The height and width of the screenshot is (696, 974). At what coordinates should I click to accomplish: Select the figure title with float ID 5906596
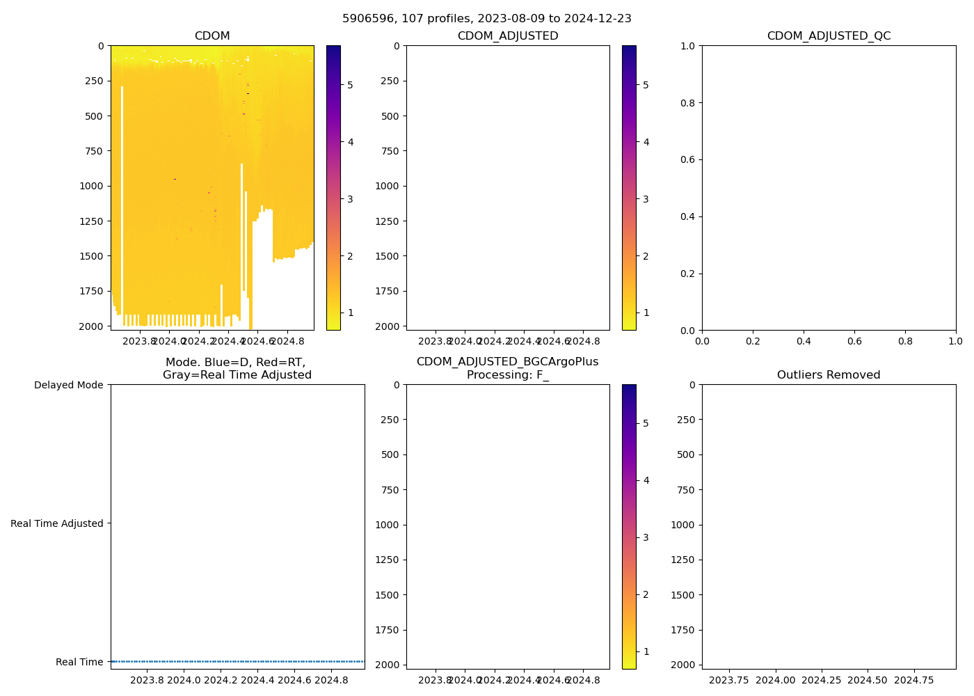[x=486, y=19]
